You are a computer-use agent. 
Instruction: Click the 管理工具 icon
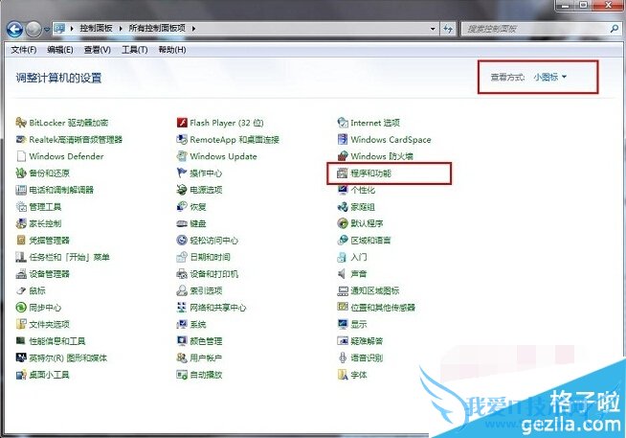21,206
